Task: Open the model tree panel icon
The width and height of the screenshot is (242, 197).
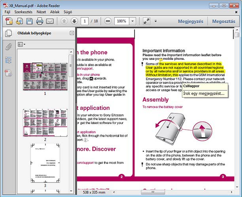Action: coord(8,60)
